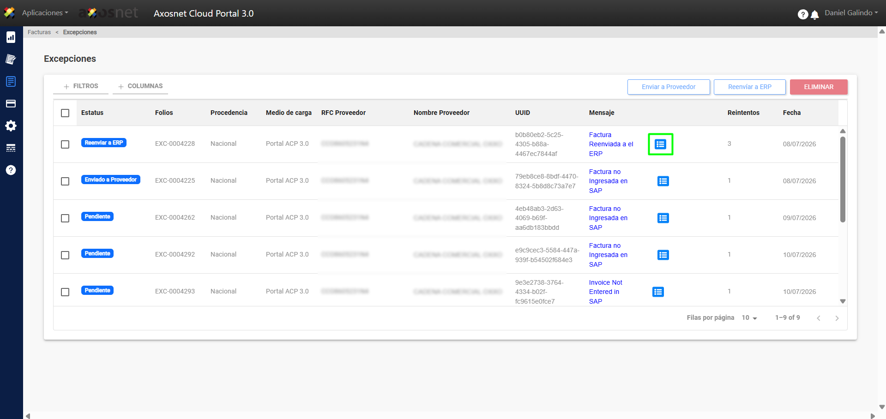Click page scroll down arrow at right edge
The width and height of the screenshot is (886, 419).
[x=882, y=407]
